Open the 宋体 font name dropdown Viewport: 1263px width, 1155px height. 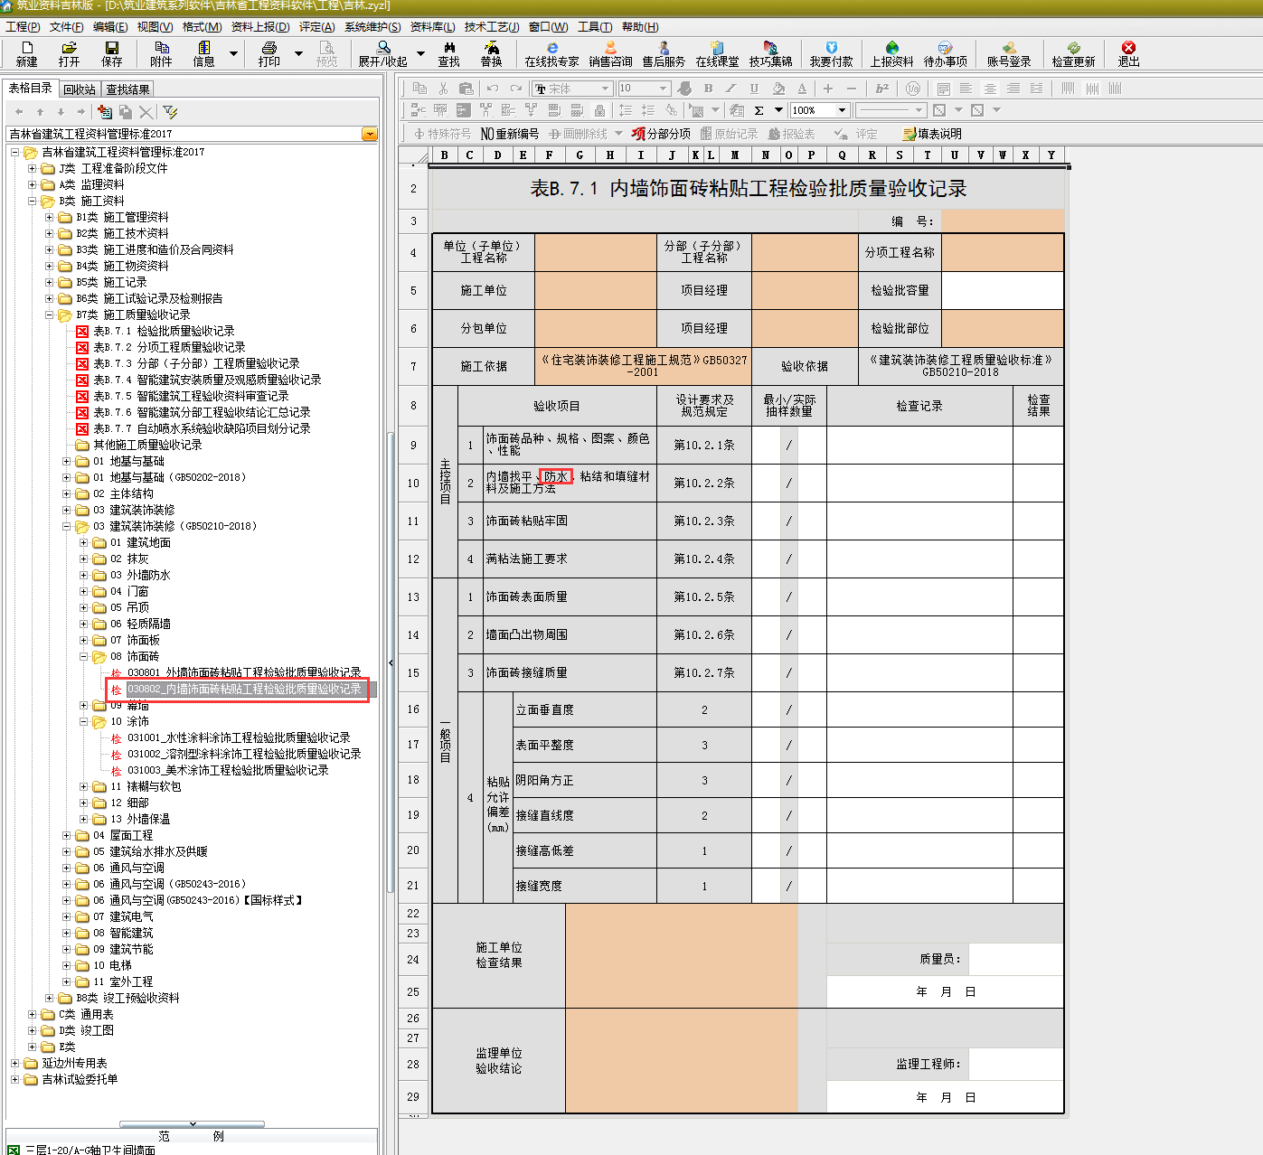[606, 89]
